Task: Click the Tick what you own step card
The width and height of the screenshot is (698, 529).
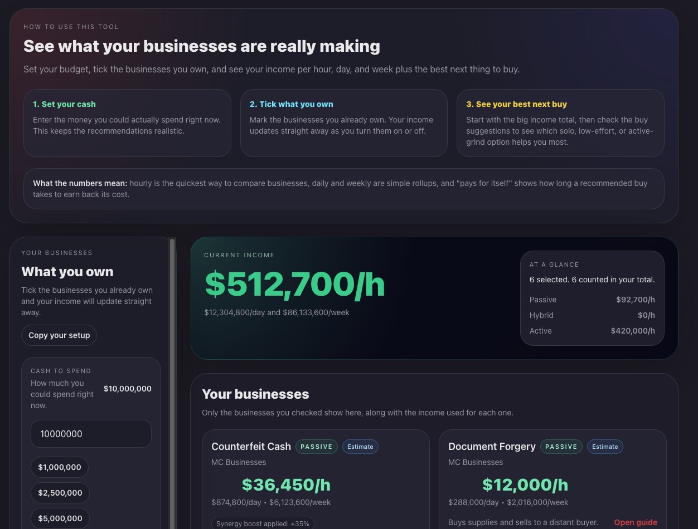Action: pos(344,123)
